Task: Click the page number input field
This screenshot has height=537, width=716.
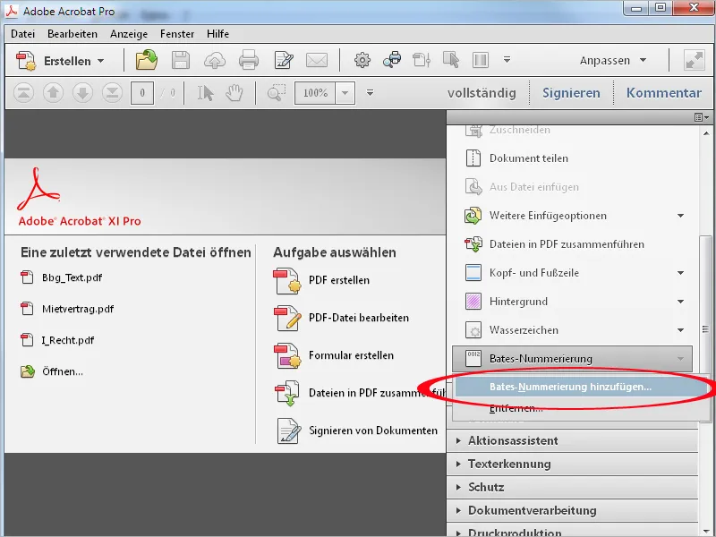Action: tap(141, 92)
